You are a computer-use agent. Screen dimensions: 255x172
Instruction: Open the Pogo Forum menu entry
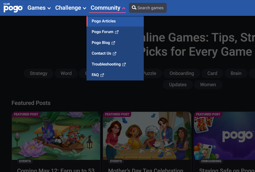point(115,32)
